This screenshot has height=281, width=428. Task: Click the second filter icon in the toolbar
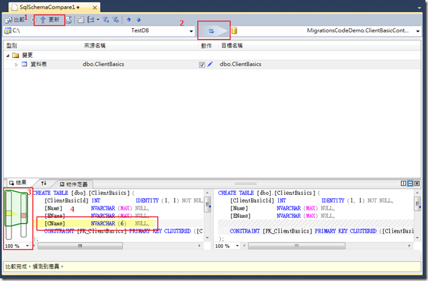tap(116, 19)
